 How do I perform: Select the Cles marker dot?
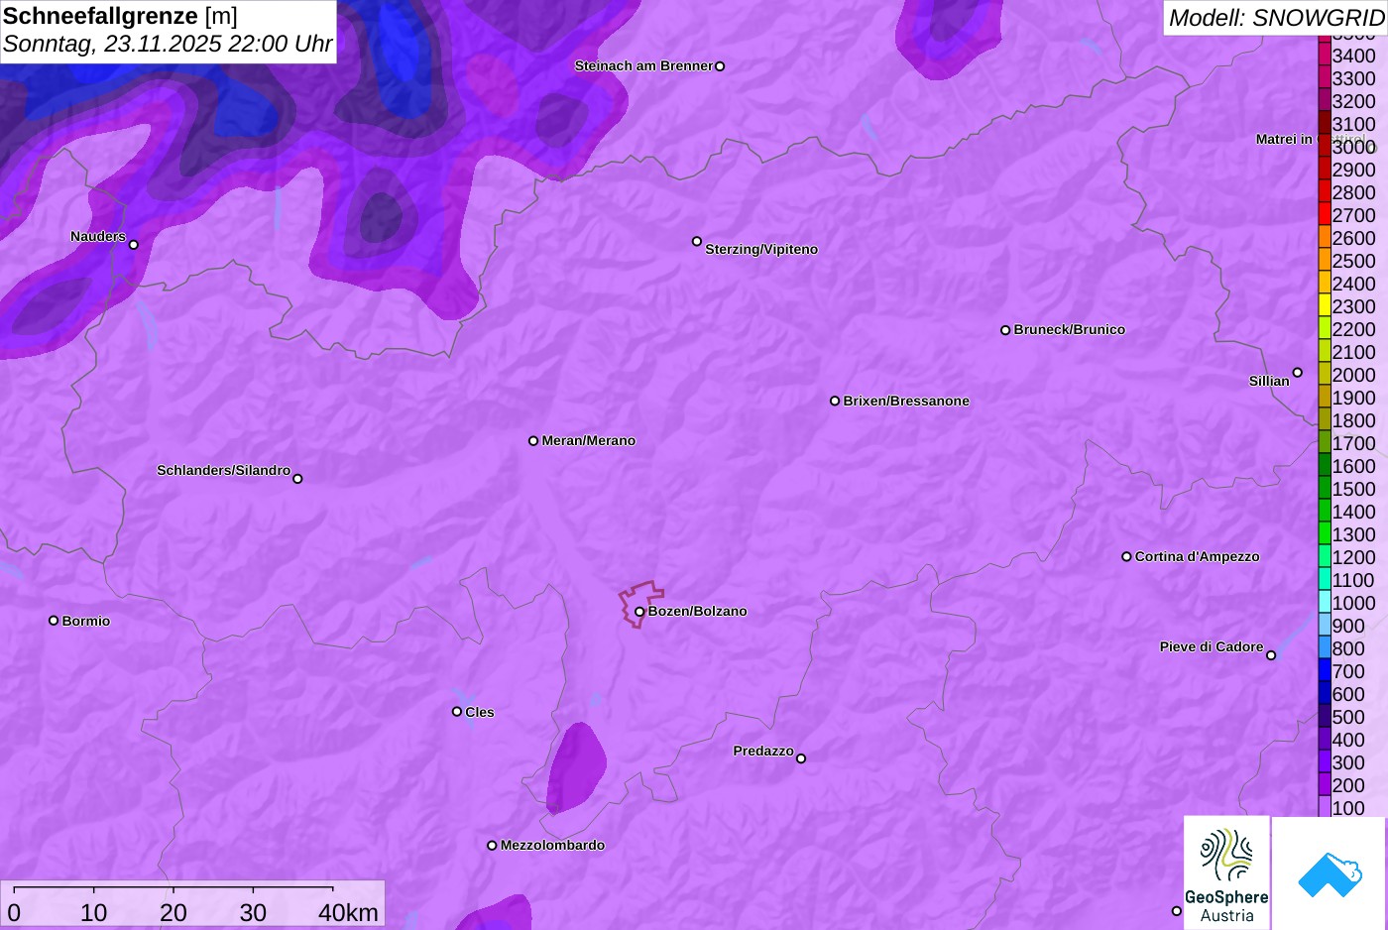457,711
